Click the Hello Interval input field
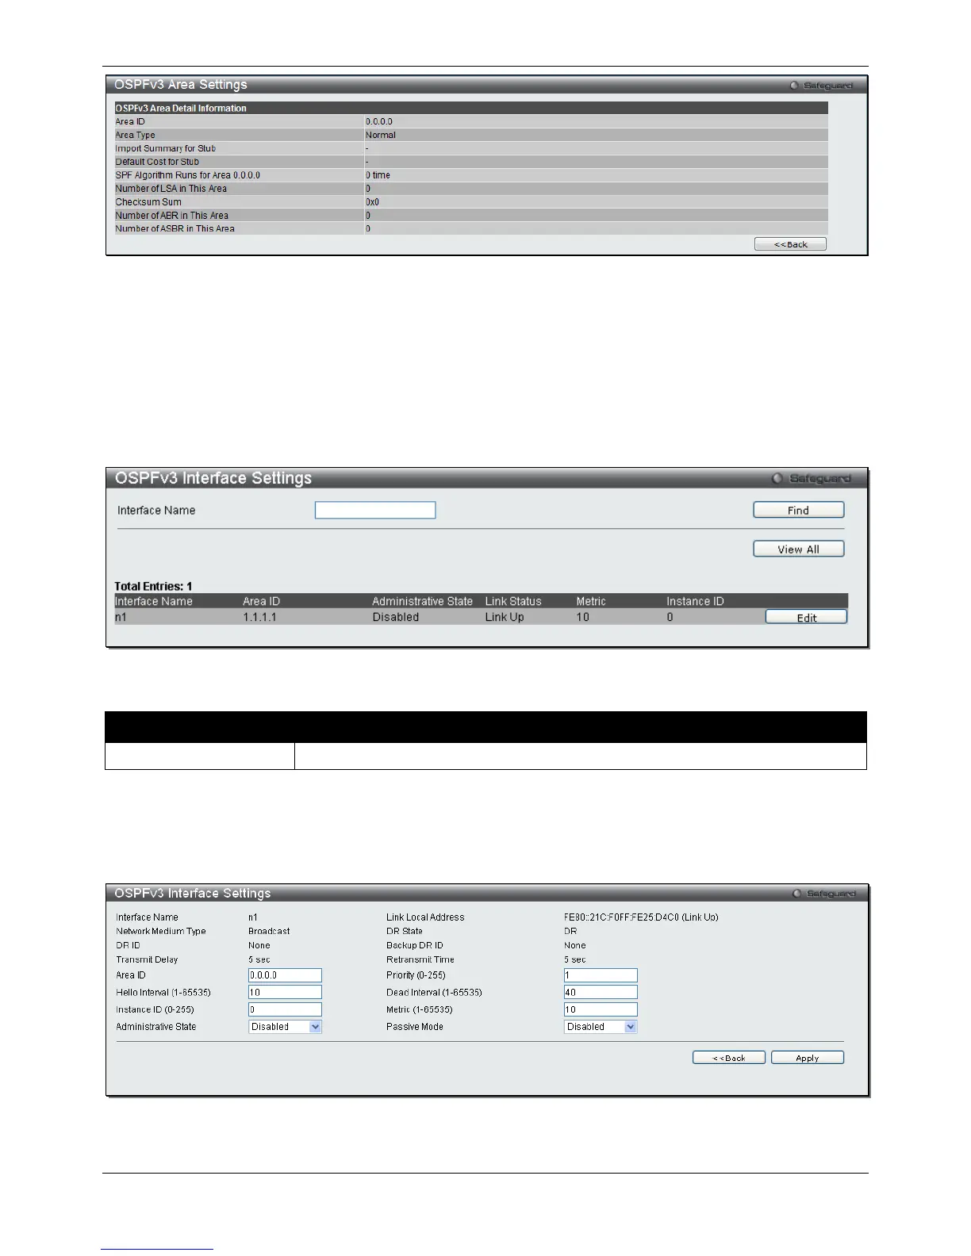Screen dimensions: 971x1256 (x=285, y=992)
